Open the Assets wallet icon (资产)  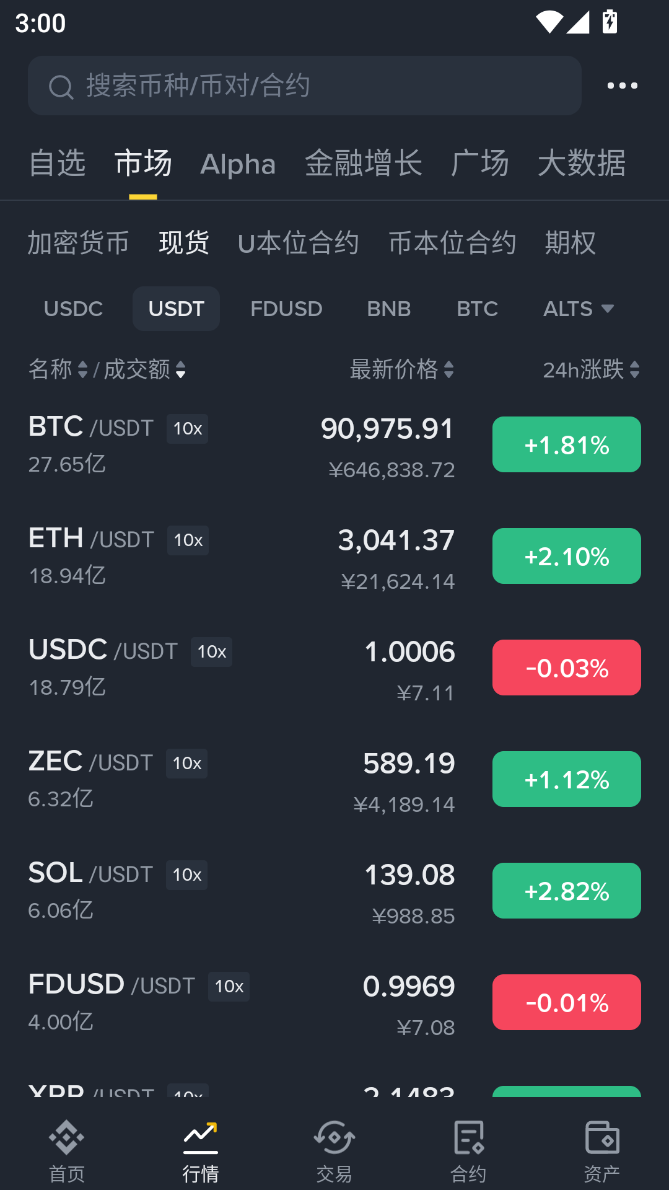click(x=601, y=1138)
